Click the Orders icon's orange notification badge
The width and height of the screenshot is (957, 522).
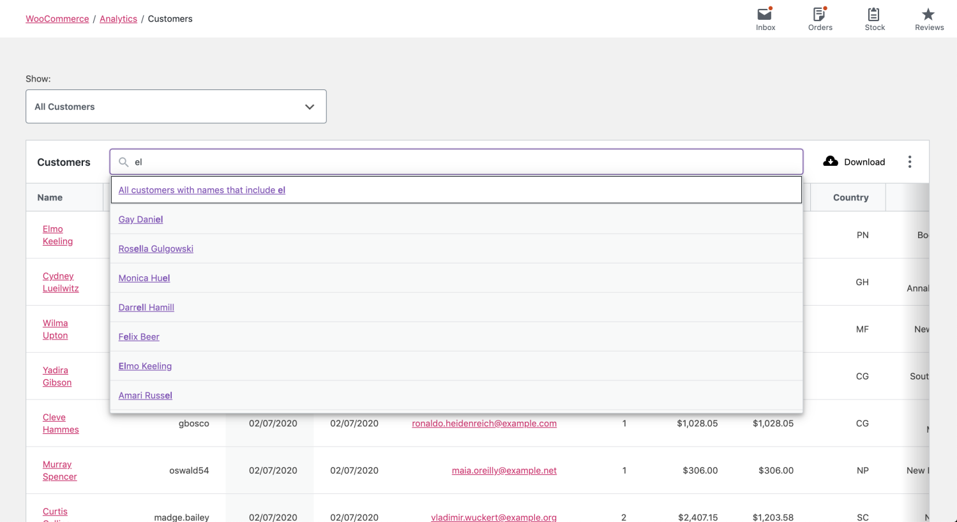pyautogui.click(x=827, y=7)
